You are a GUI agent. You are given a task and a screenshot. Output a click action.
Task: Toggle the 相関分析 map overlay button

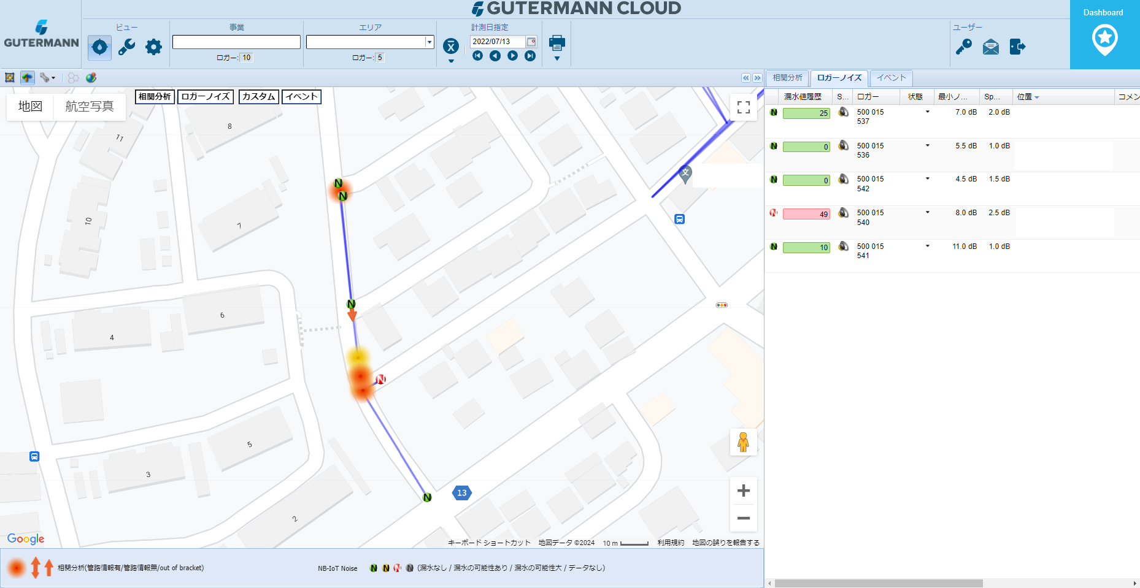coord(155,97)
